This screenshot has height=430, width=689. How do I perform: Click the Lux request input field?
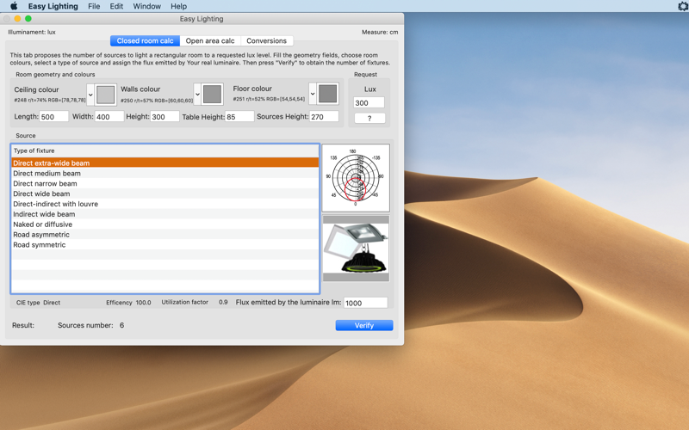coord(369,102)
